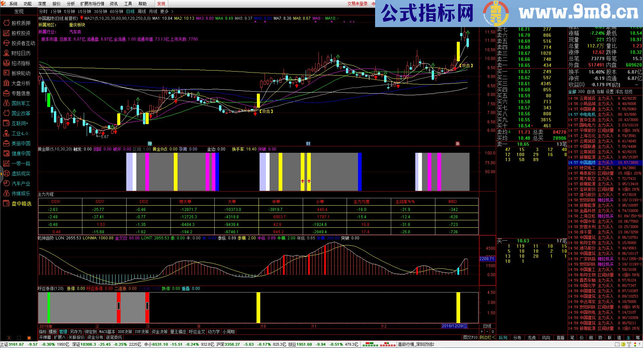The width and height of the screenshot is (643, 348).
Task: Click the 股权投资 chart icon in sidebar
Action: [6, 33]
